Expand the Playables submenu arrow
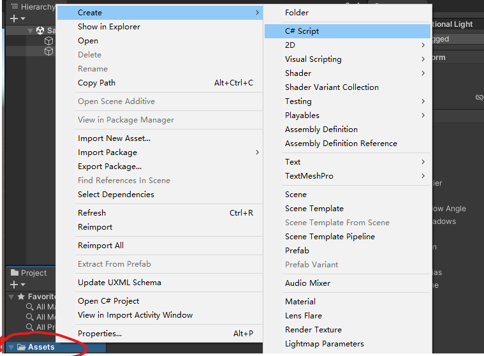 (423, 115)
